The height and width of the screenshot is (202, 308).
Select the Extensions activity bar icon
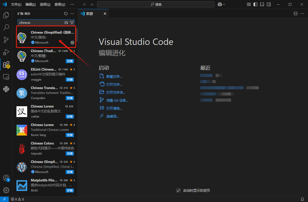pyautogui.click(x=6, y=64)
